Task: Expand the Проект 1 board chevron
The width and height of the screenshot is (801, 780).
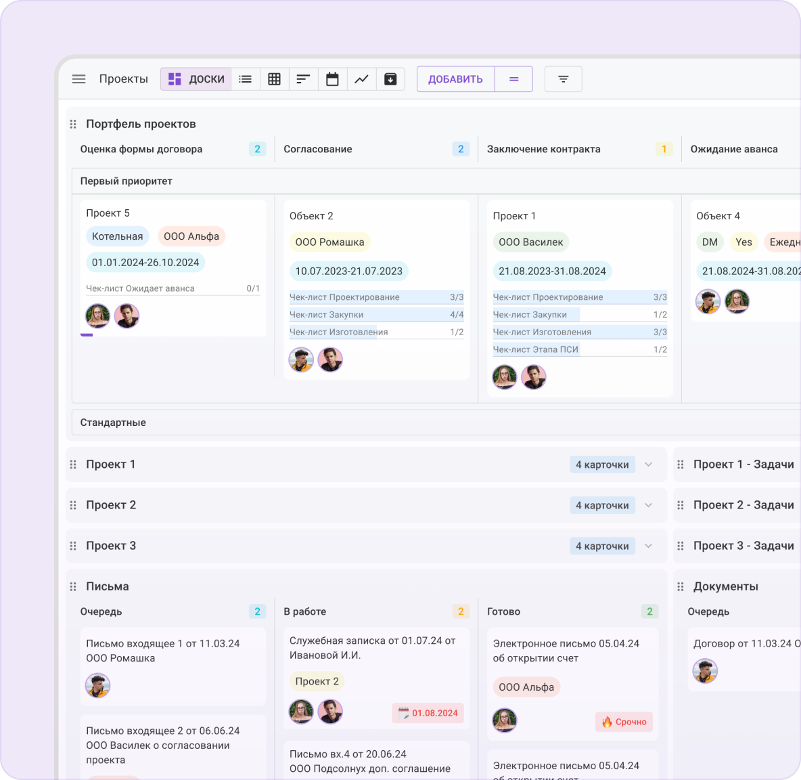Action: (x=648, y=464)
